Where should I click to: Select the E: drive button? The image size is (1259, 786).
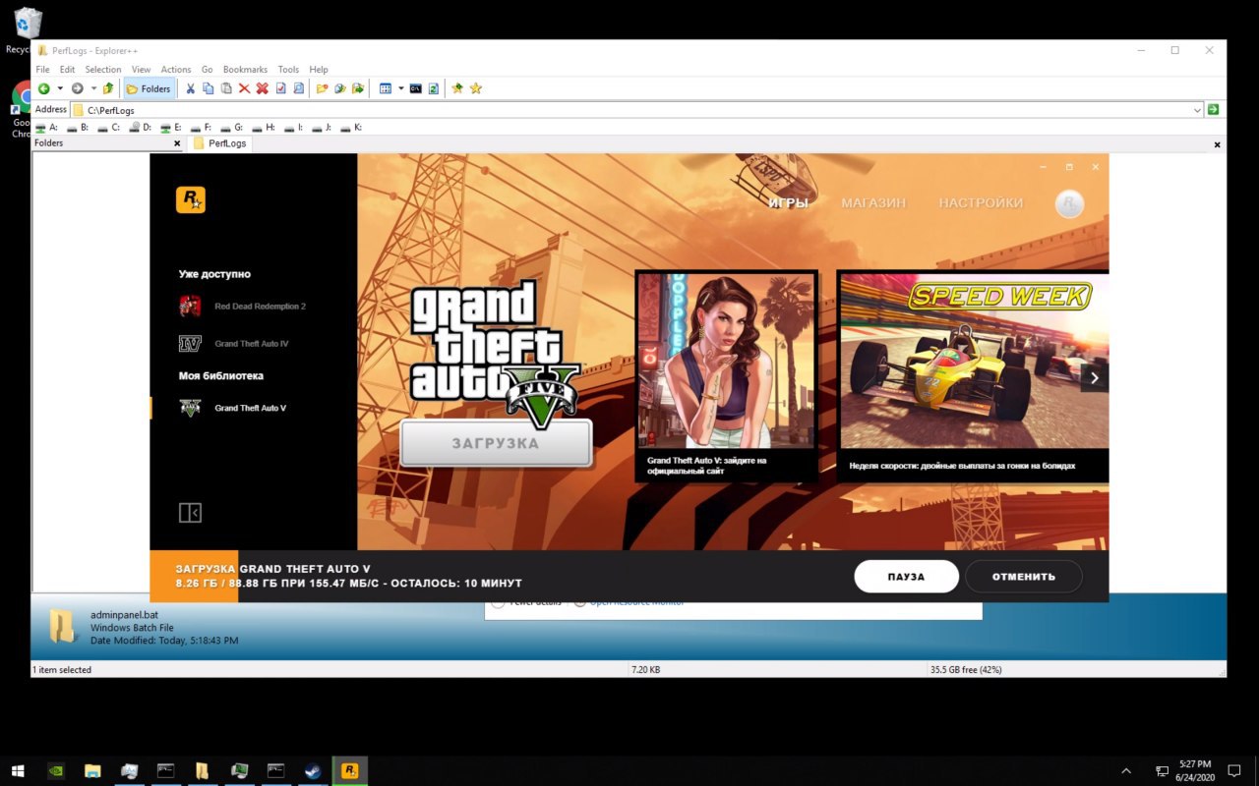tap(171, 127)
